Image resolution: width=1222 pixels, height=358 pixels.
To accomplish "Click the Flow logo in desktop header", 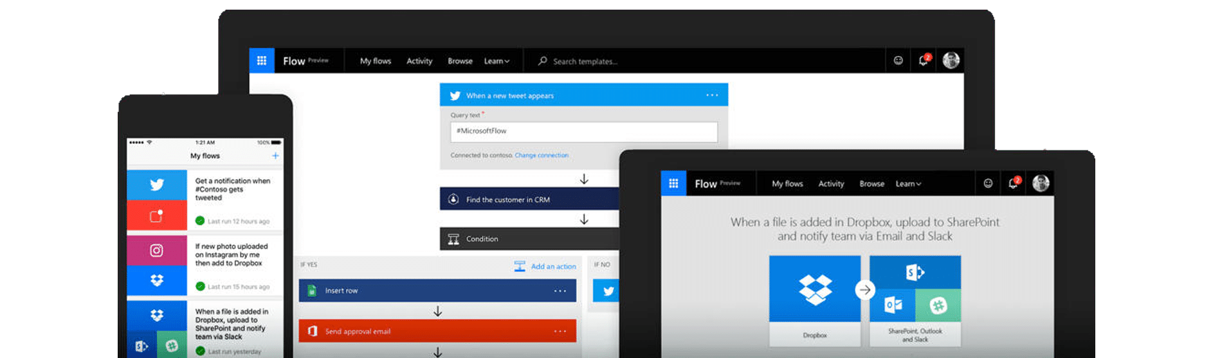I will tap(294, 61).
